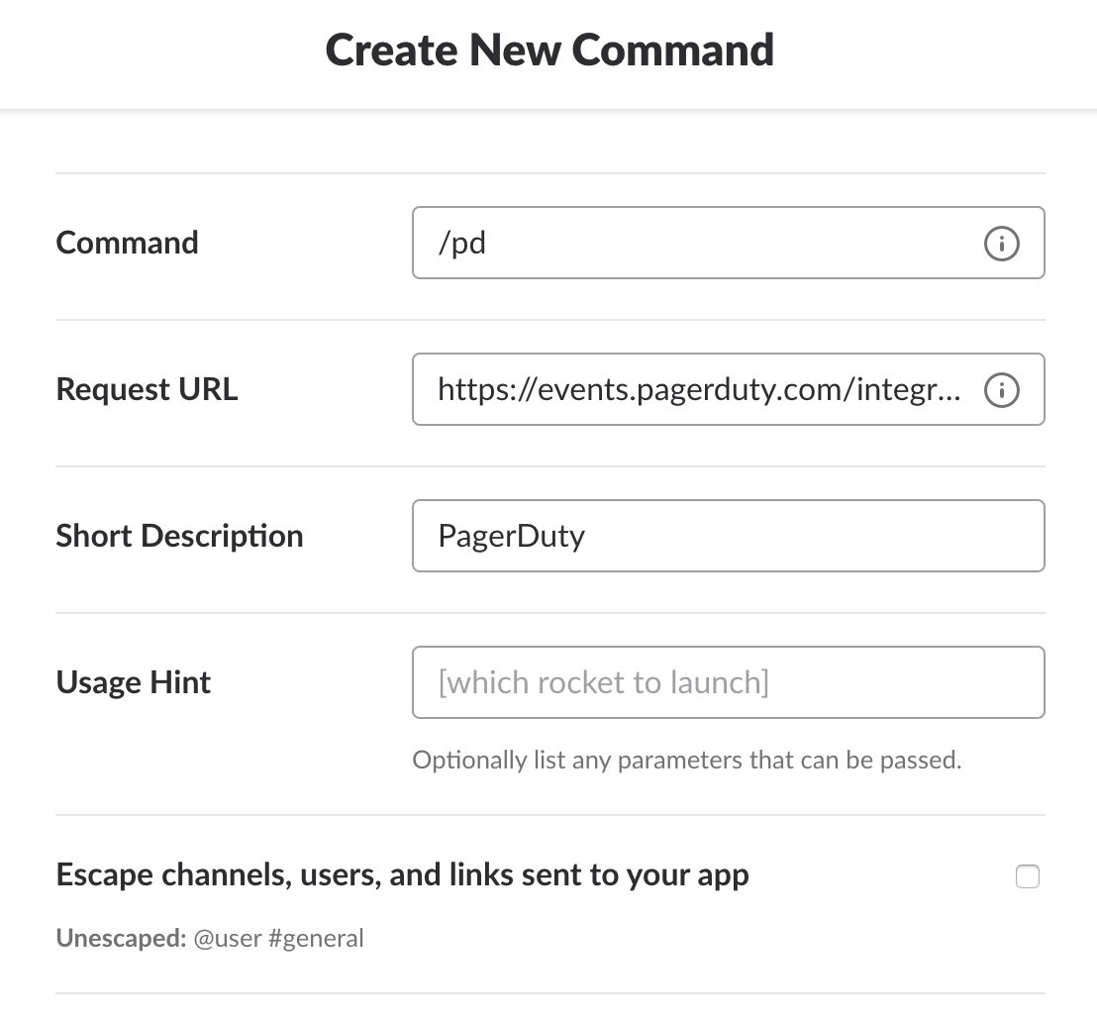Click the "PagerDuty" text in Short Description
The width and height of the screenshot is (1097, 1024).
tap(511, 537)
